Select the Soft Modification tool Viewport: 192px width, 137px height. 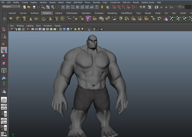tap(4, 78)
